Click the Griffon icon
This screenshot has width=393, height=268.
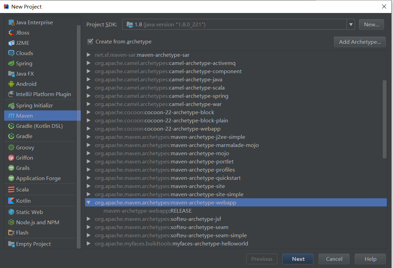coord(11,158)
